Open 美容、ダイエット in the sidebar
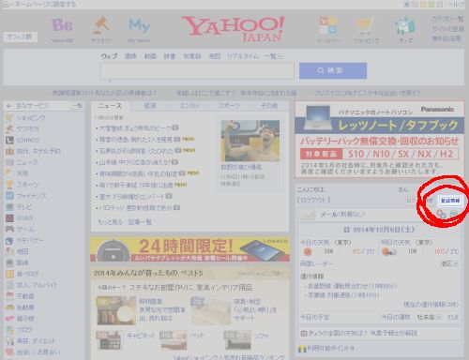 pyautogui.click(x=36, y=340)
